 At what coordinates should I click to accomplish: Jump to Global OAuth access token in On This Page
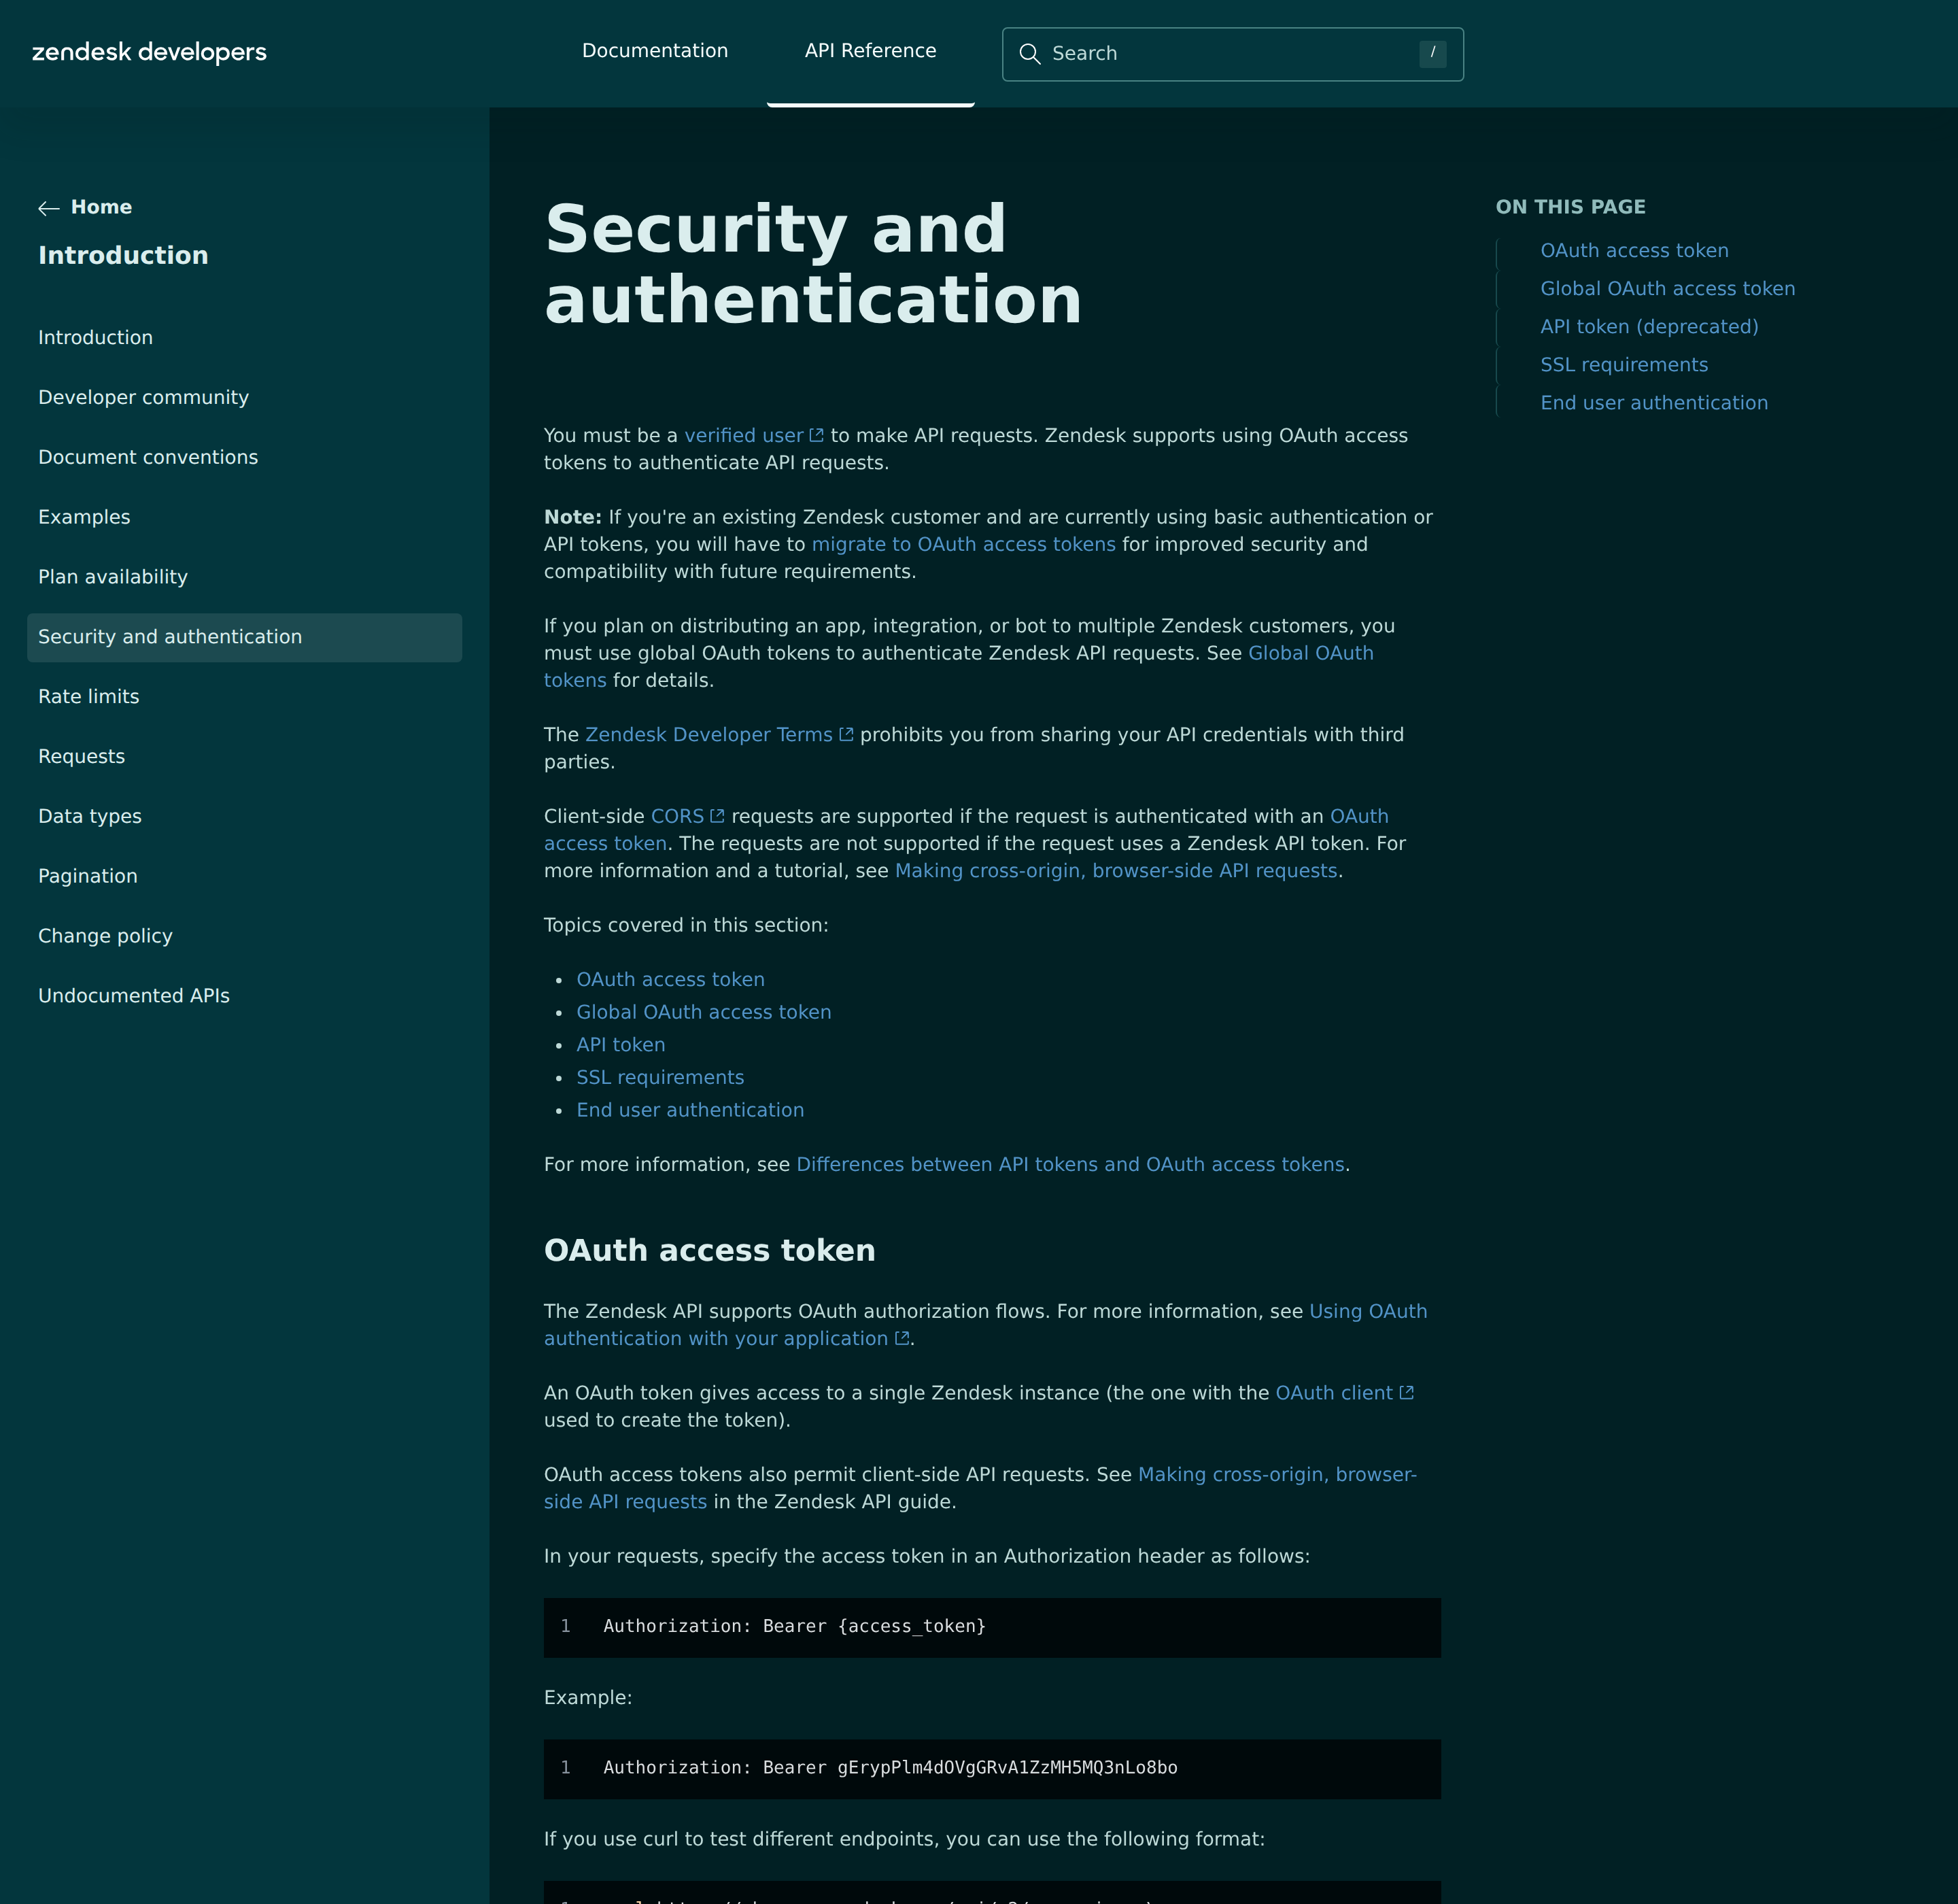point(1667,288)
